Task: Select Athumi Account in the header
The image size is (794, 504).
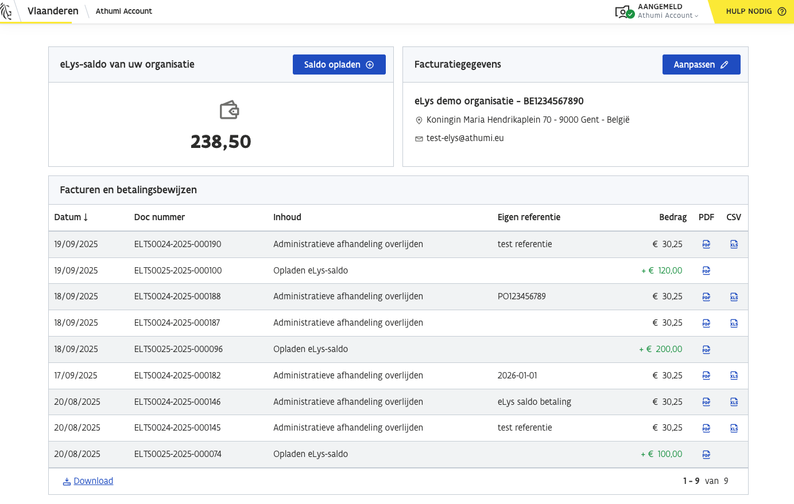Action: point(123,11)
